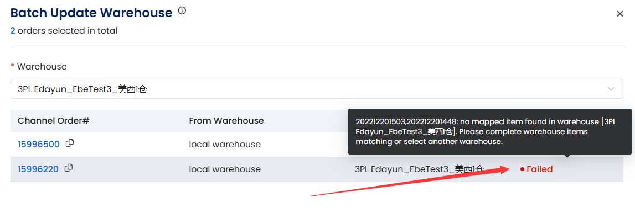Screen dimensions: 635x213
Task: Click the red dot beside Failed status
Action: (522, 169)
